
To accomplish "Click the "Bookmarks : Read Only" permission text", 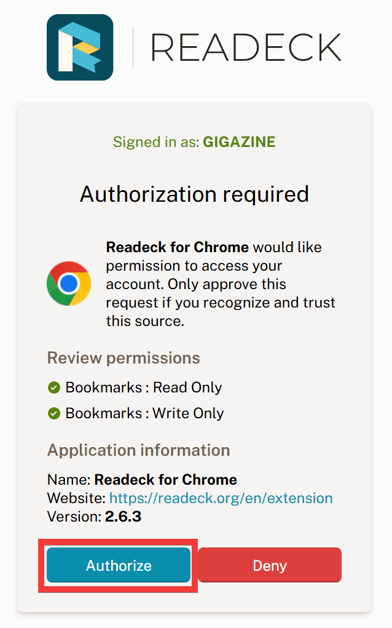I will [x=144, y=388].
